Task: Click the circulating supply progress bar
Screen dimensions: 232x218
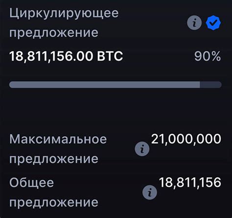Action: pyautogui.click(x=115, y=85)
